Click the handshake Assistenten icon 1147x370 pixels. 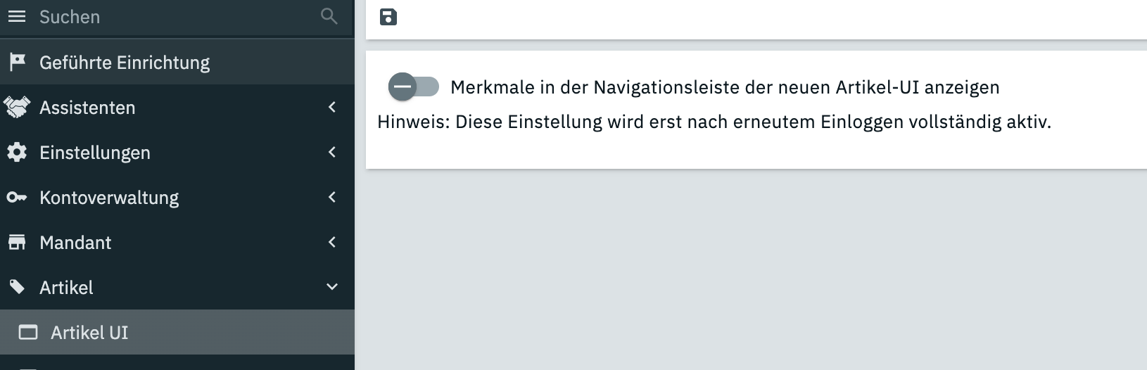(17, 107)
